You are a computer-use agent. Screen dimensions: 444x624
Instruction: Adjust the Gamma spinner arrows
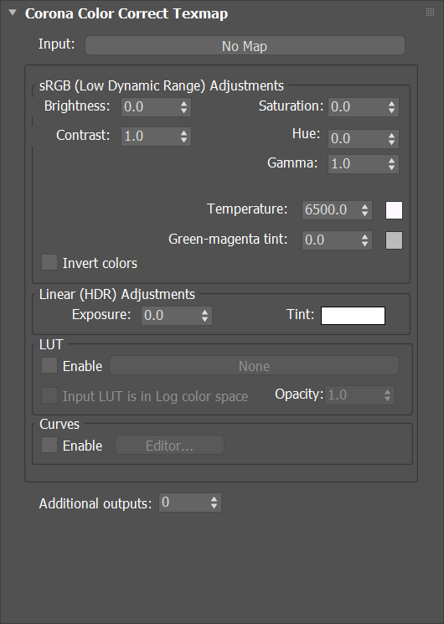click(x=392, y=164)
